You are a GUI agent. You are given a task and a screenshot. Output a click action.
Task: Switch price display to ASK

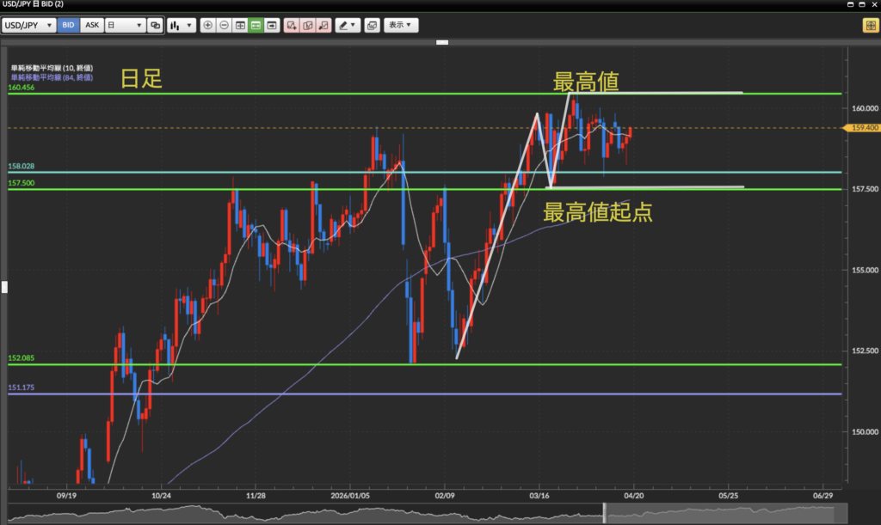[x=92, y=26]
